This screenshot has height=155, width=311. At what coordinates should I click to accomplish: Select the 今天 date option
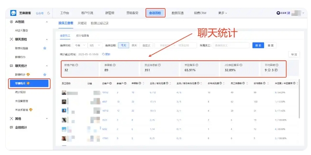point(123,45)
